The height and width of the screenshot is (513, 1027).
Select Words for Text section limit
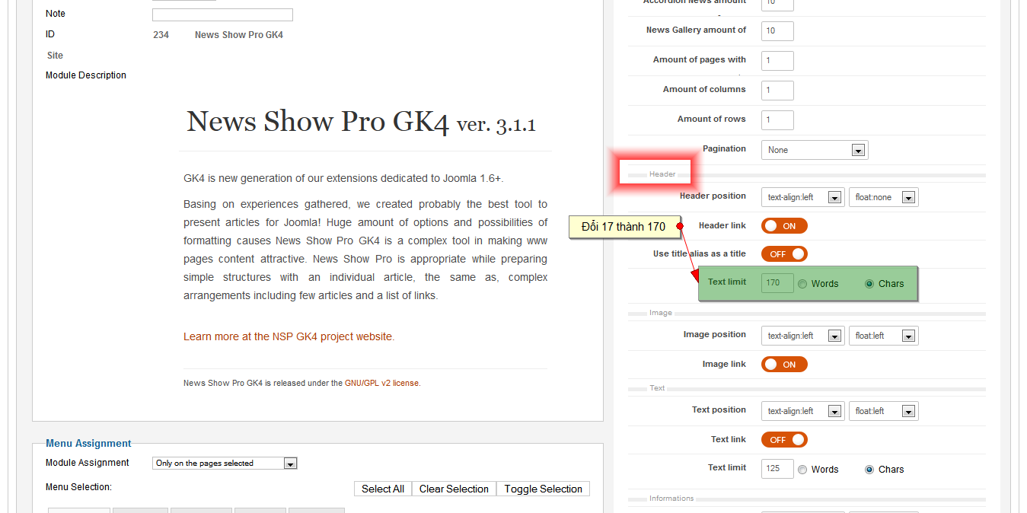802,470
